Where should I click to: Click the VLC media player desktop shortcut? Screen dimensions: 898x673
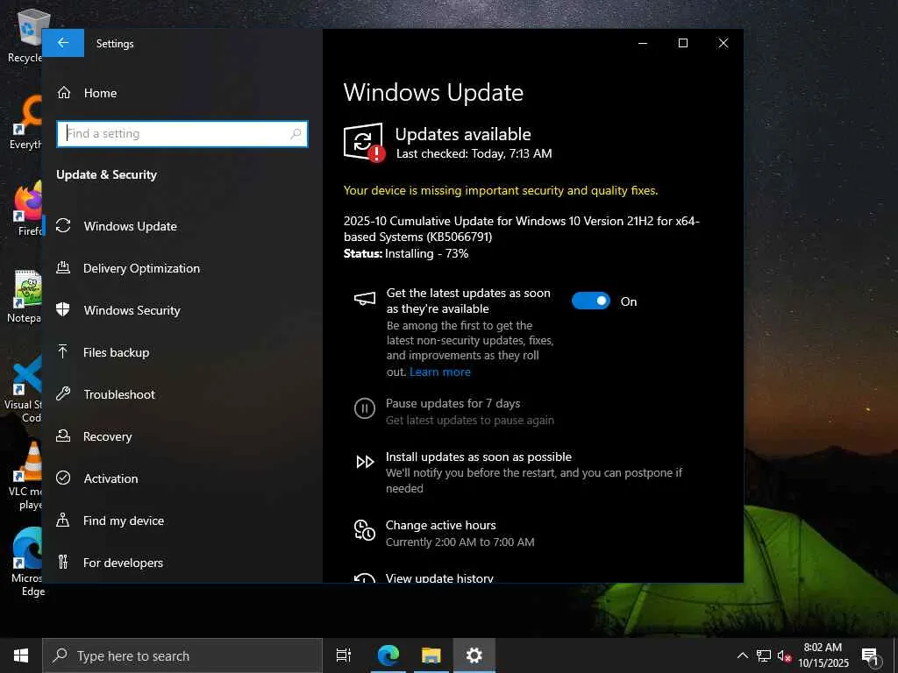click(25, 476)
